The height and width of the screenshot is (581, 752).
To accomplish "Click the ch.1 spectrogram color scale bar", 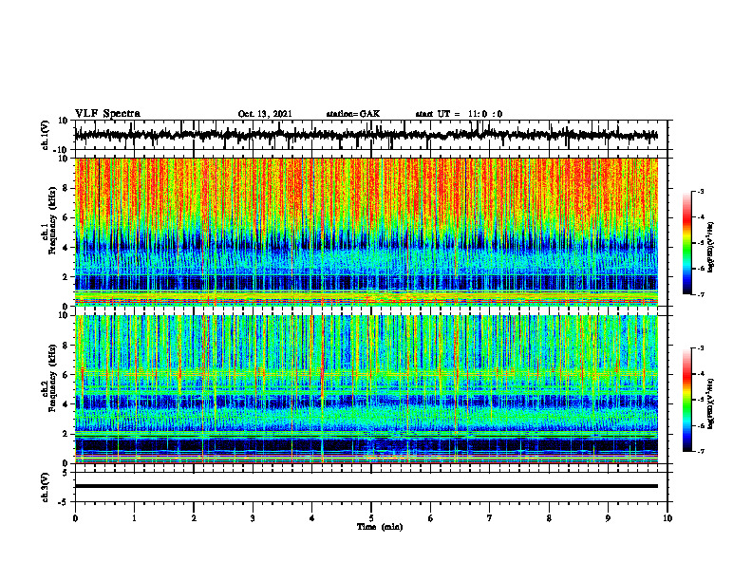I will [686, 243].
